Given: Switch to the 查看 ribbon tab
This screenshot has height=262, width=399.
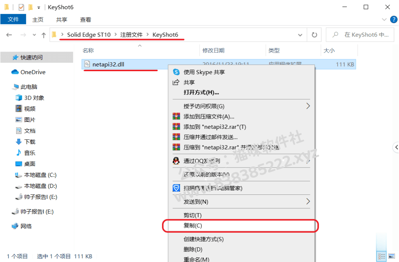Looking at the screenshot, I should click(x=85, y=20).
